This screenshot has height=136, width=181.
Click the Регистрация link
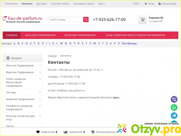(167, 4)
